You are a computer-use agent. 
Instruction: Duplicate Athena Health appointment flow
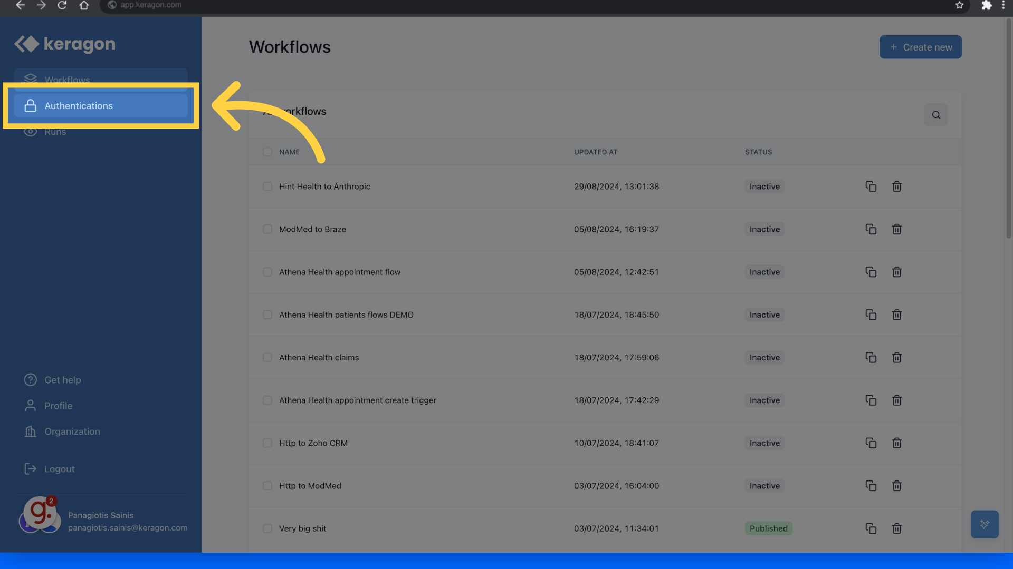pos(871,272)
